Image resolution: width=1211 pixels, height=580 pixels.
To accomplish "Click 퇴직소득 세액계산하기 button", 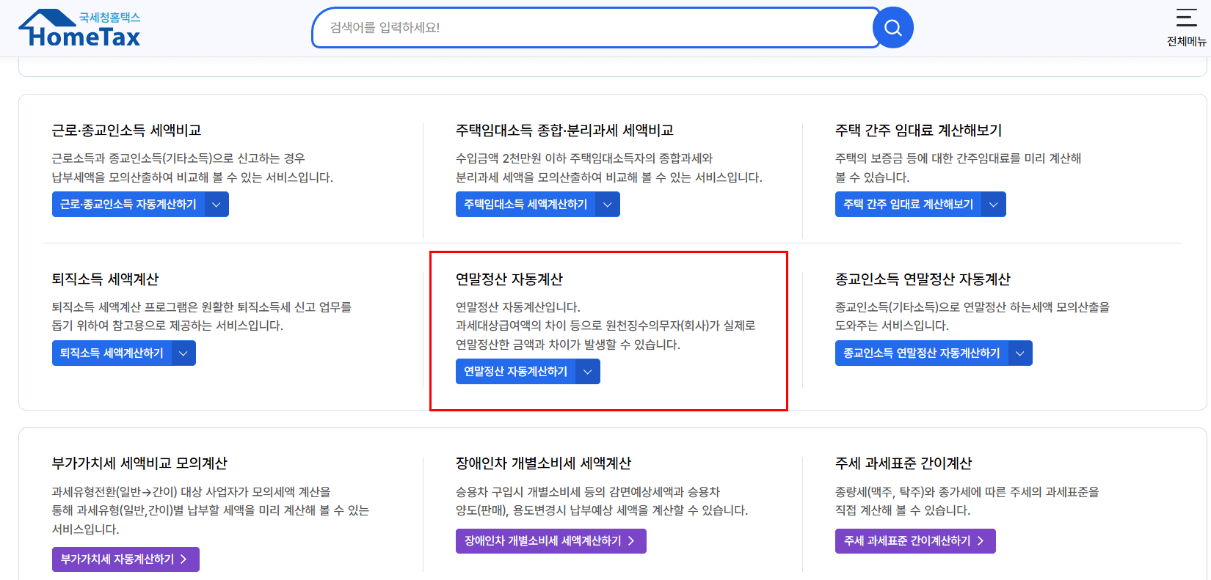I will click(x=112, y=353).
